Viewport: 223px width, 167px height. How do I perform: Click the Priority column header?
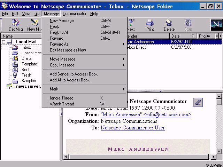tap(206, 36)
